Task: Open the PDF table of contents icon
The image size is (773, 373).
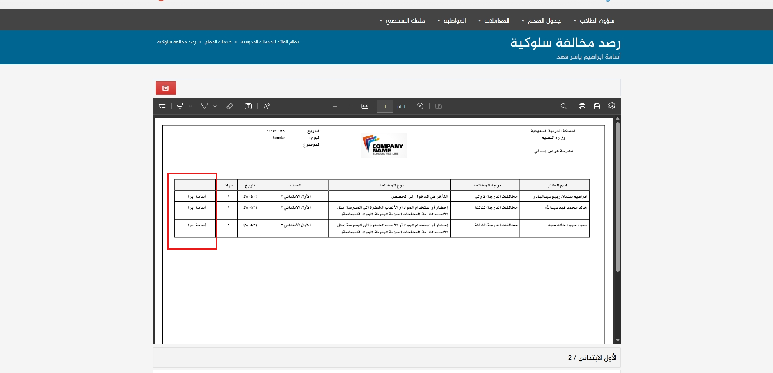Action: tap(162, 106)
